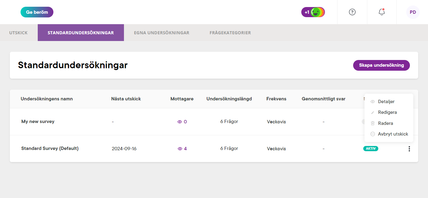
Task: Open the Frågekategorier tab
Action: click(x=230, y=33)
